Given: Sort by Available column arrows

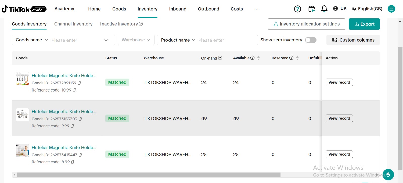Looking at the screenshot, I should [258, 58].
